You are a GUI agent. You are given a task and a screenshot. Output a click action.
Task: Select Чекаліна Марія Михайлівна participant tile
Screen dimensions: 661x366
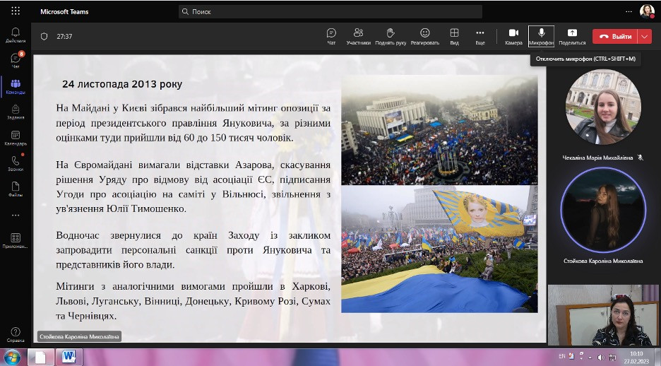603,107
